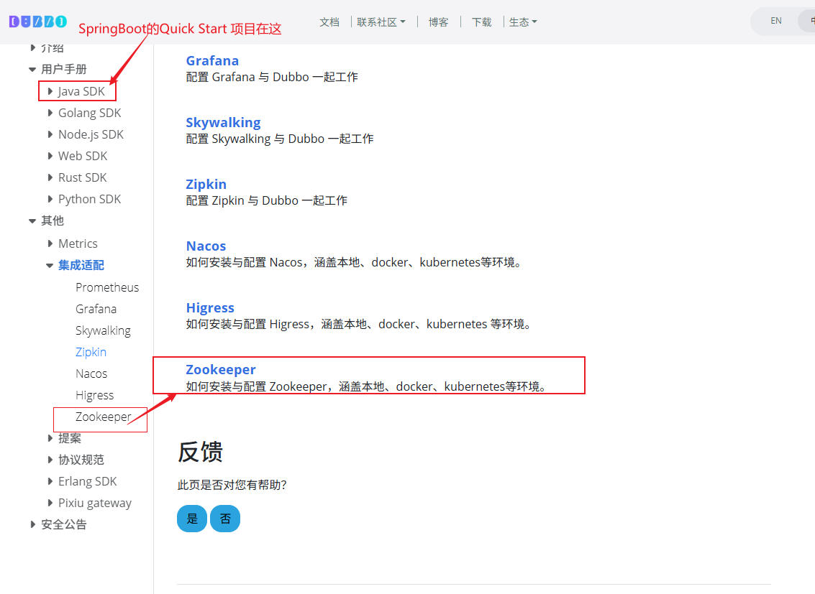Open 安全公告 in sidebar
The height and width of the screenshot is (594, 815).
[64, 524]
